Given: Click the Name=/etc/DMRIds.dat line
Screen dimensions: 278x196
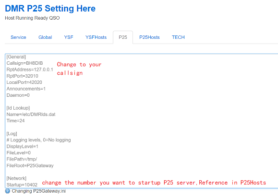Looking at the screenshot, I should click(x=31, y=115).
